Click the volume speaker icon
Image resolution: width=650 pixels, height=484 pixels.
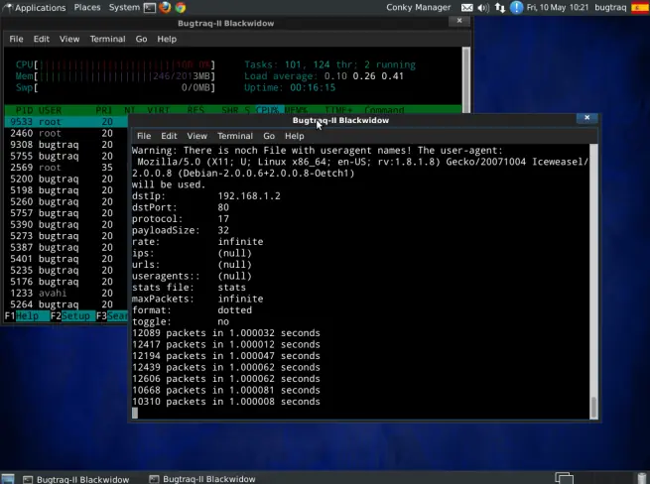(483, 8)
